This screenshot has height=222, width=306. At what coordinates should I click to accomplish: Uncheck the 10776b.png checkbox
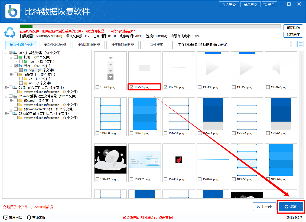point(166,87)
